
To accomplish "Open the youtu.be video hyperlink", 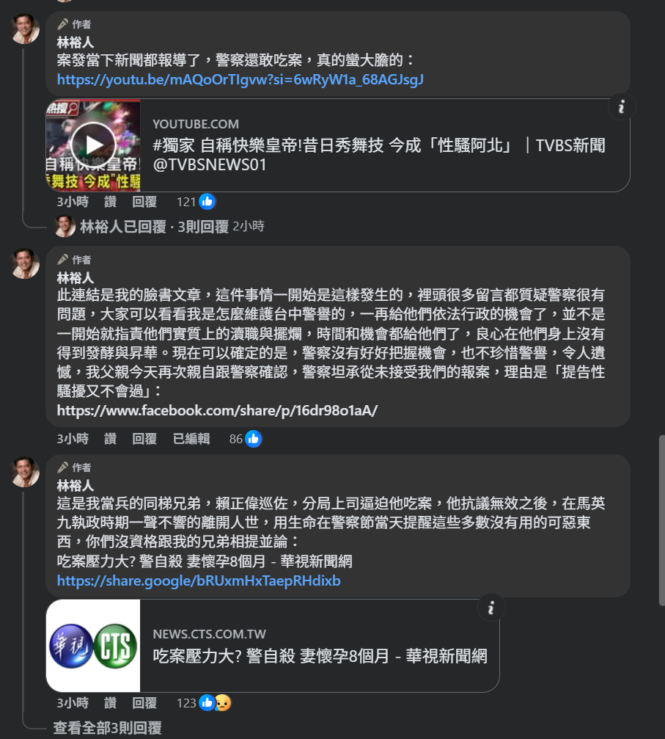I will (240, 80).
